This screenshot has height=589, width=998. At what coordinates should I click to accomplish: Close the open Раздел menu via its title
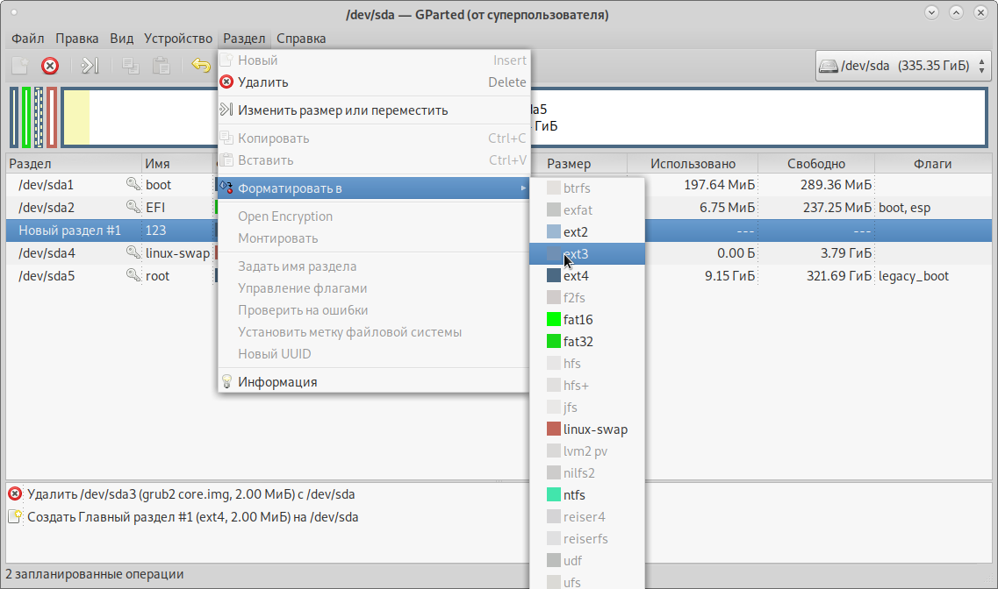(x=244, y=38)
